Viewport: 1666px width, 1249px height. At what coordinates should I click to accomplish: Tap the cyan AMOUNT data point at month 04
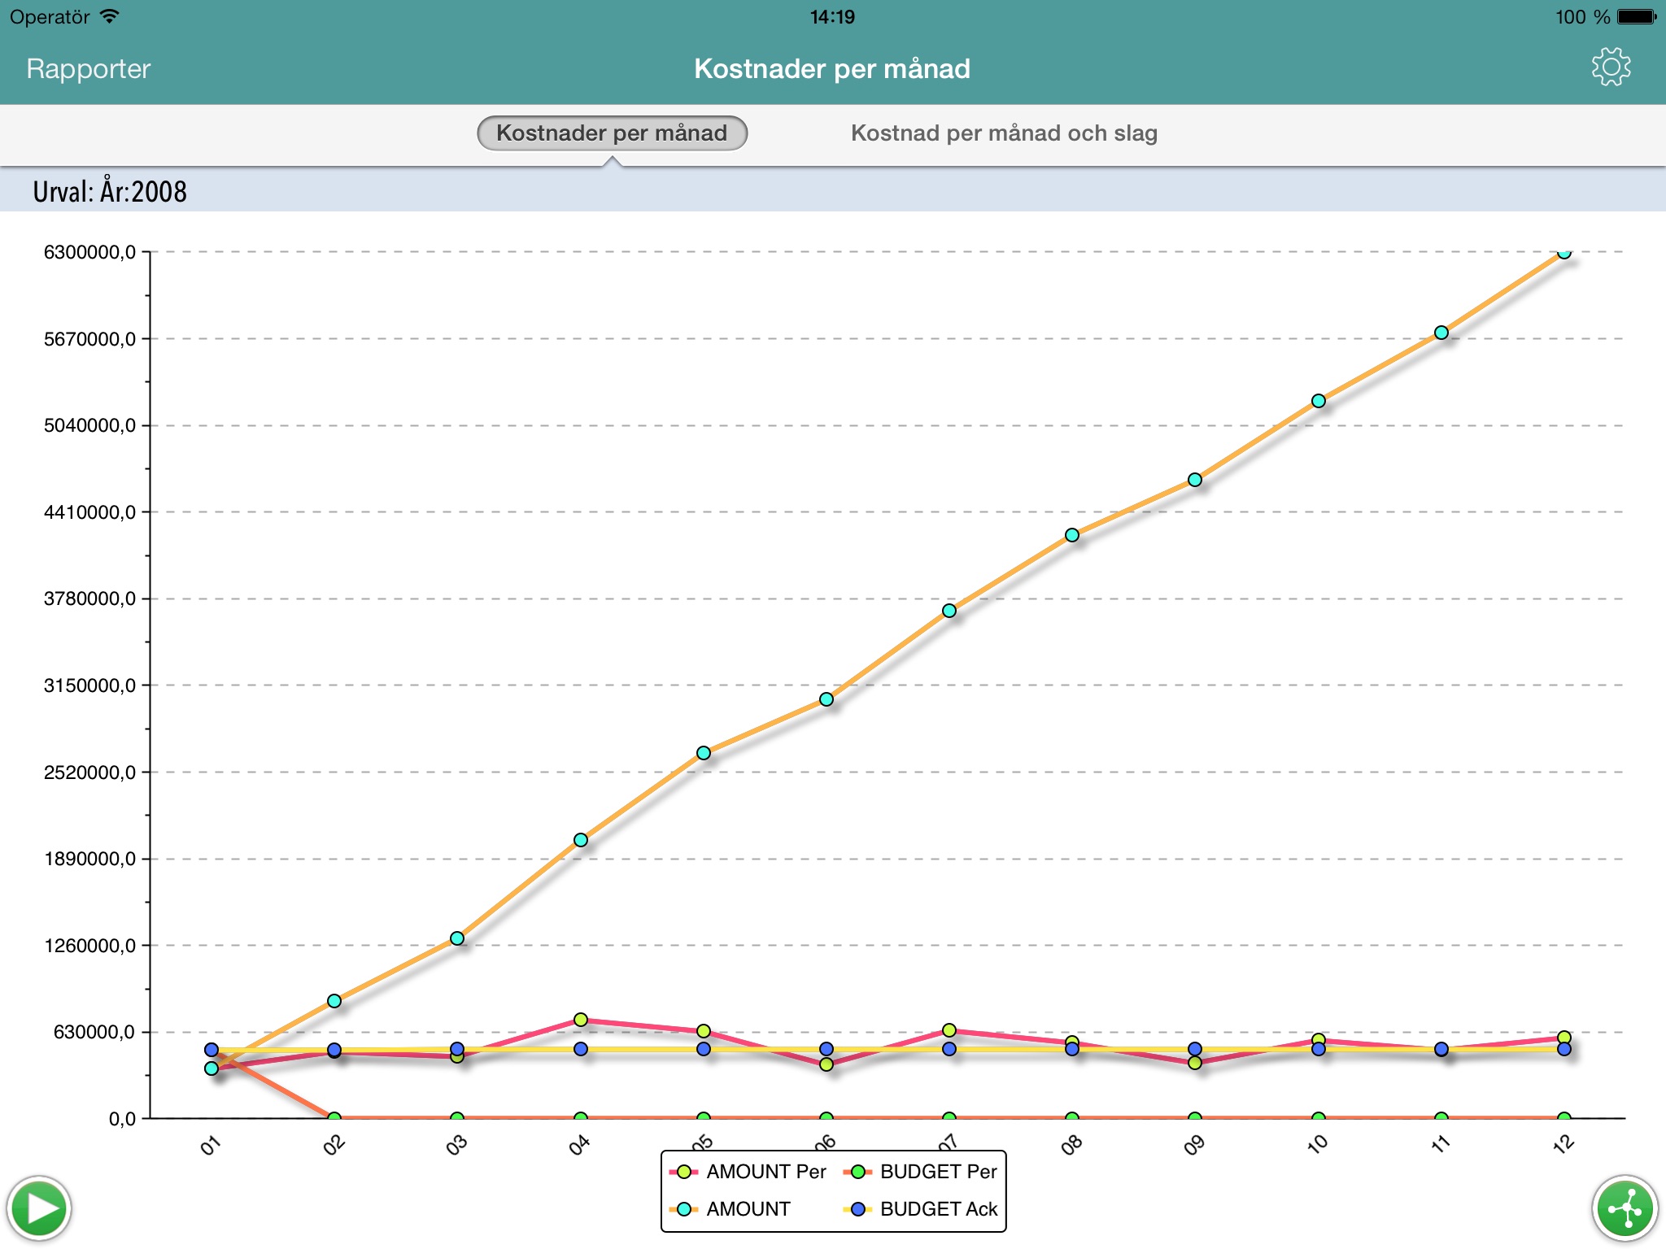tap(580, 840)
